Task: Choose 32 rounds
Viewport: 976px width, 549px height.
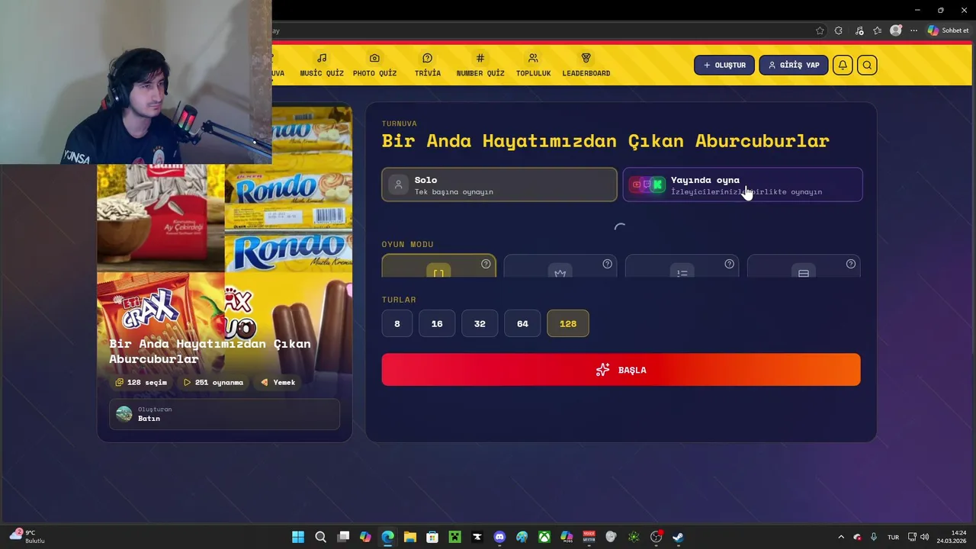Action: click(480, 323)
